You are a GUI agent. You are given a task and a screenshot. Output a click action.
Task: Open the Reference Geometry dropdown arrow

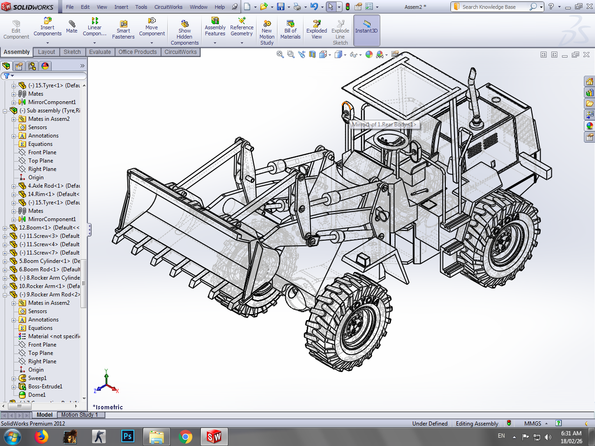[x=242, y=43]
